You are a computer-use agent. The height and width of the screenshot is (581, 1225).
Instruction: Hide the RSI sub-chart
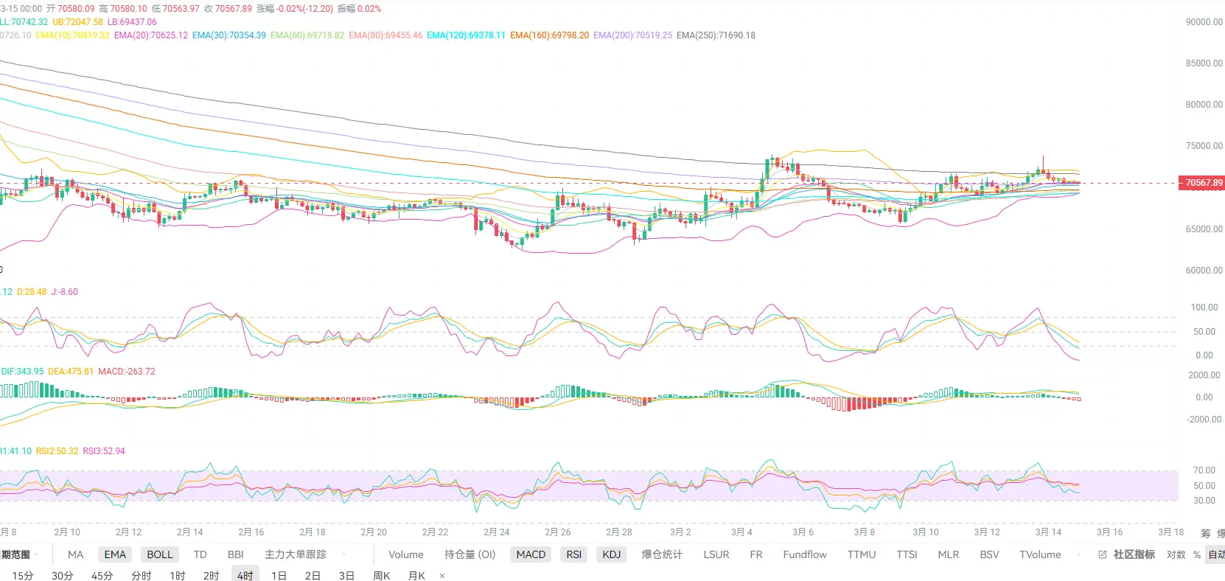tap(574, 554)
